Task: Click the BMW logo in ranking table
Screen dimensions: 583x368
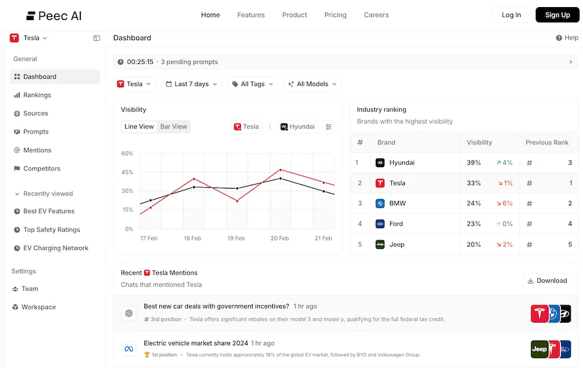Action: click(x=380, y=203)
